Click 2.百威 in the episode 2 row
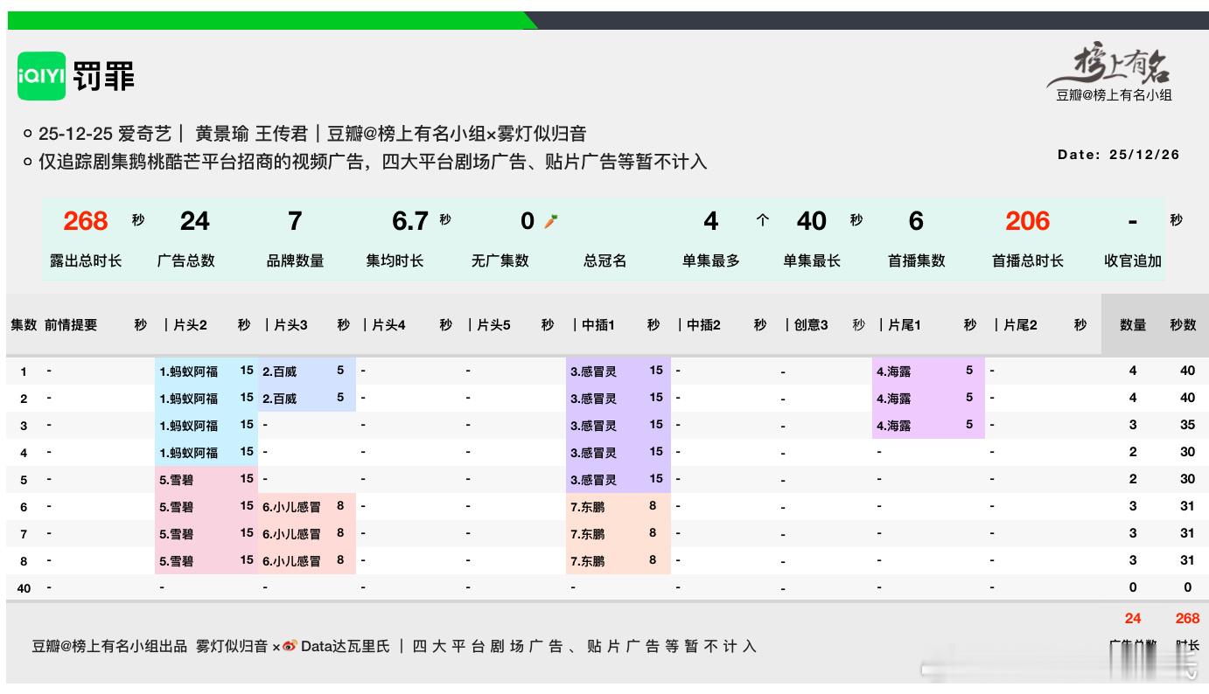 tap(279, 399)
